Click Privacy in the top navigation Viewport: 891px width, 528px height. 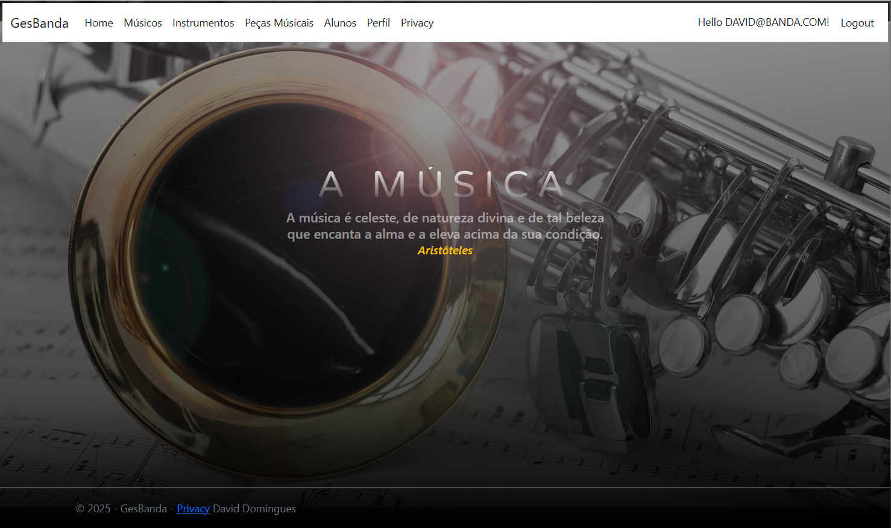tap(417, 23)
